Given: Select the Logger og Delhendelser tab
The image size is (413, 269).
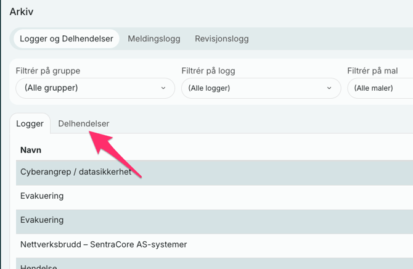Looking at the screenshot, I should (x=67, y=38).
